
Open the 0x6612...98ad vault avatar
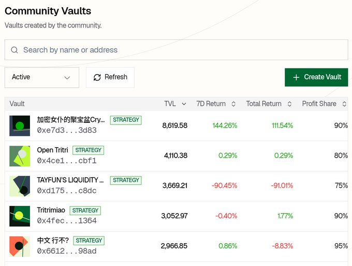20,246
